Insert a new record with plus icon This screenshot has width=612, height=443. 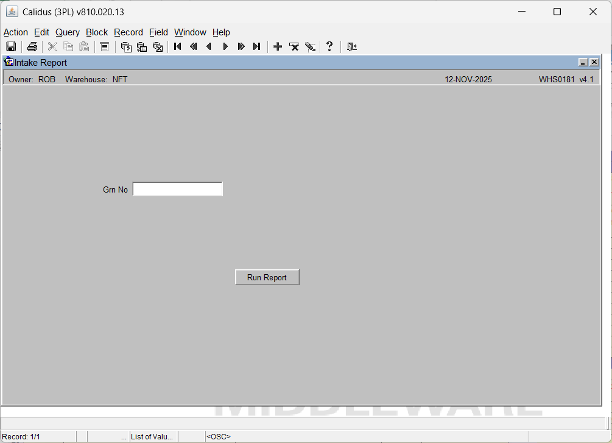point(278,47)
